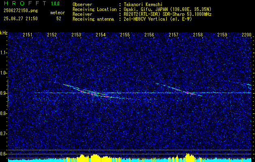Click the 0.6 kHz axis label

pyautogui.click(x=3, y=154)
